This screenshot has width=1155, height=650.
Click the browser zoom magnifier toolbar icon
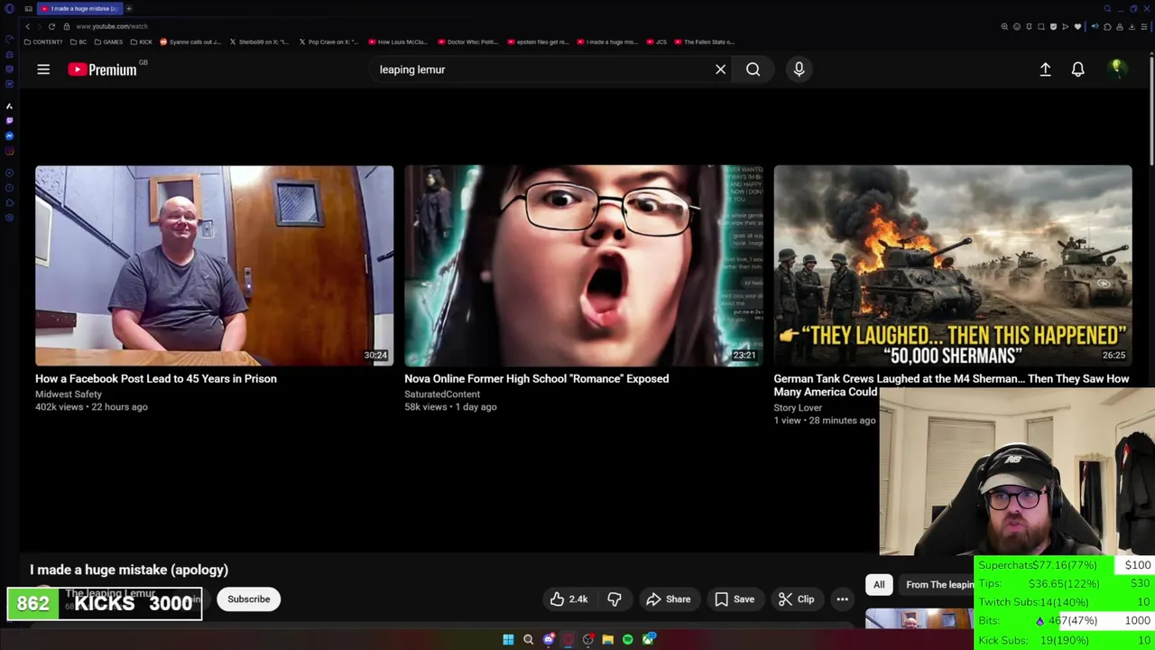(1004, 27)
